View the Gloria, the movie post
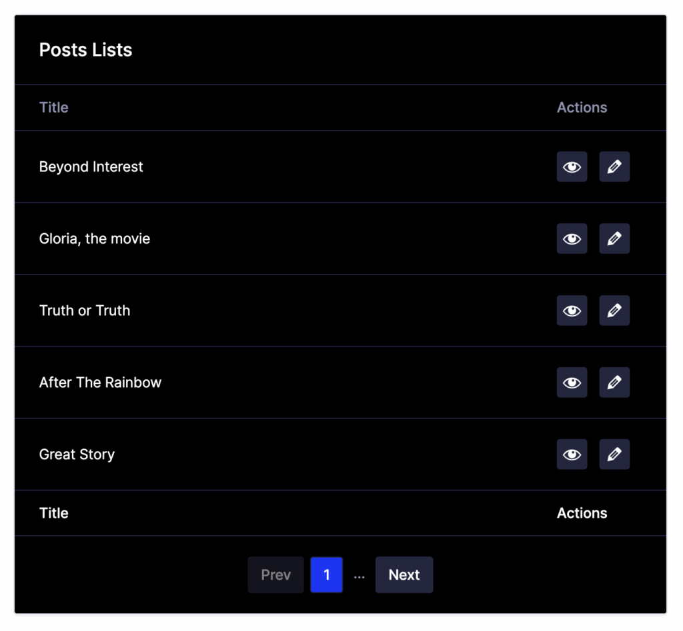The width and height of the screenshot is (683, 631). click(x=572, y=239)
